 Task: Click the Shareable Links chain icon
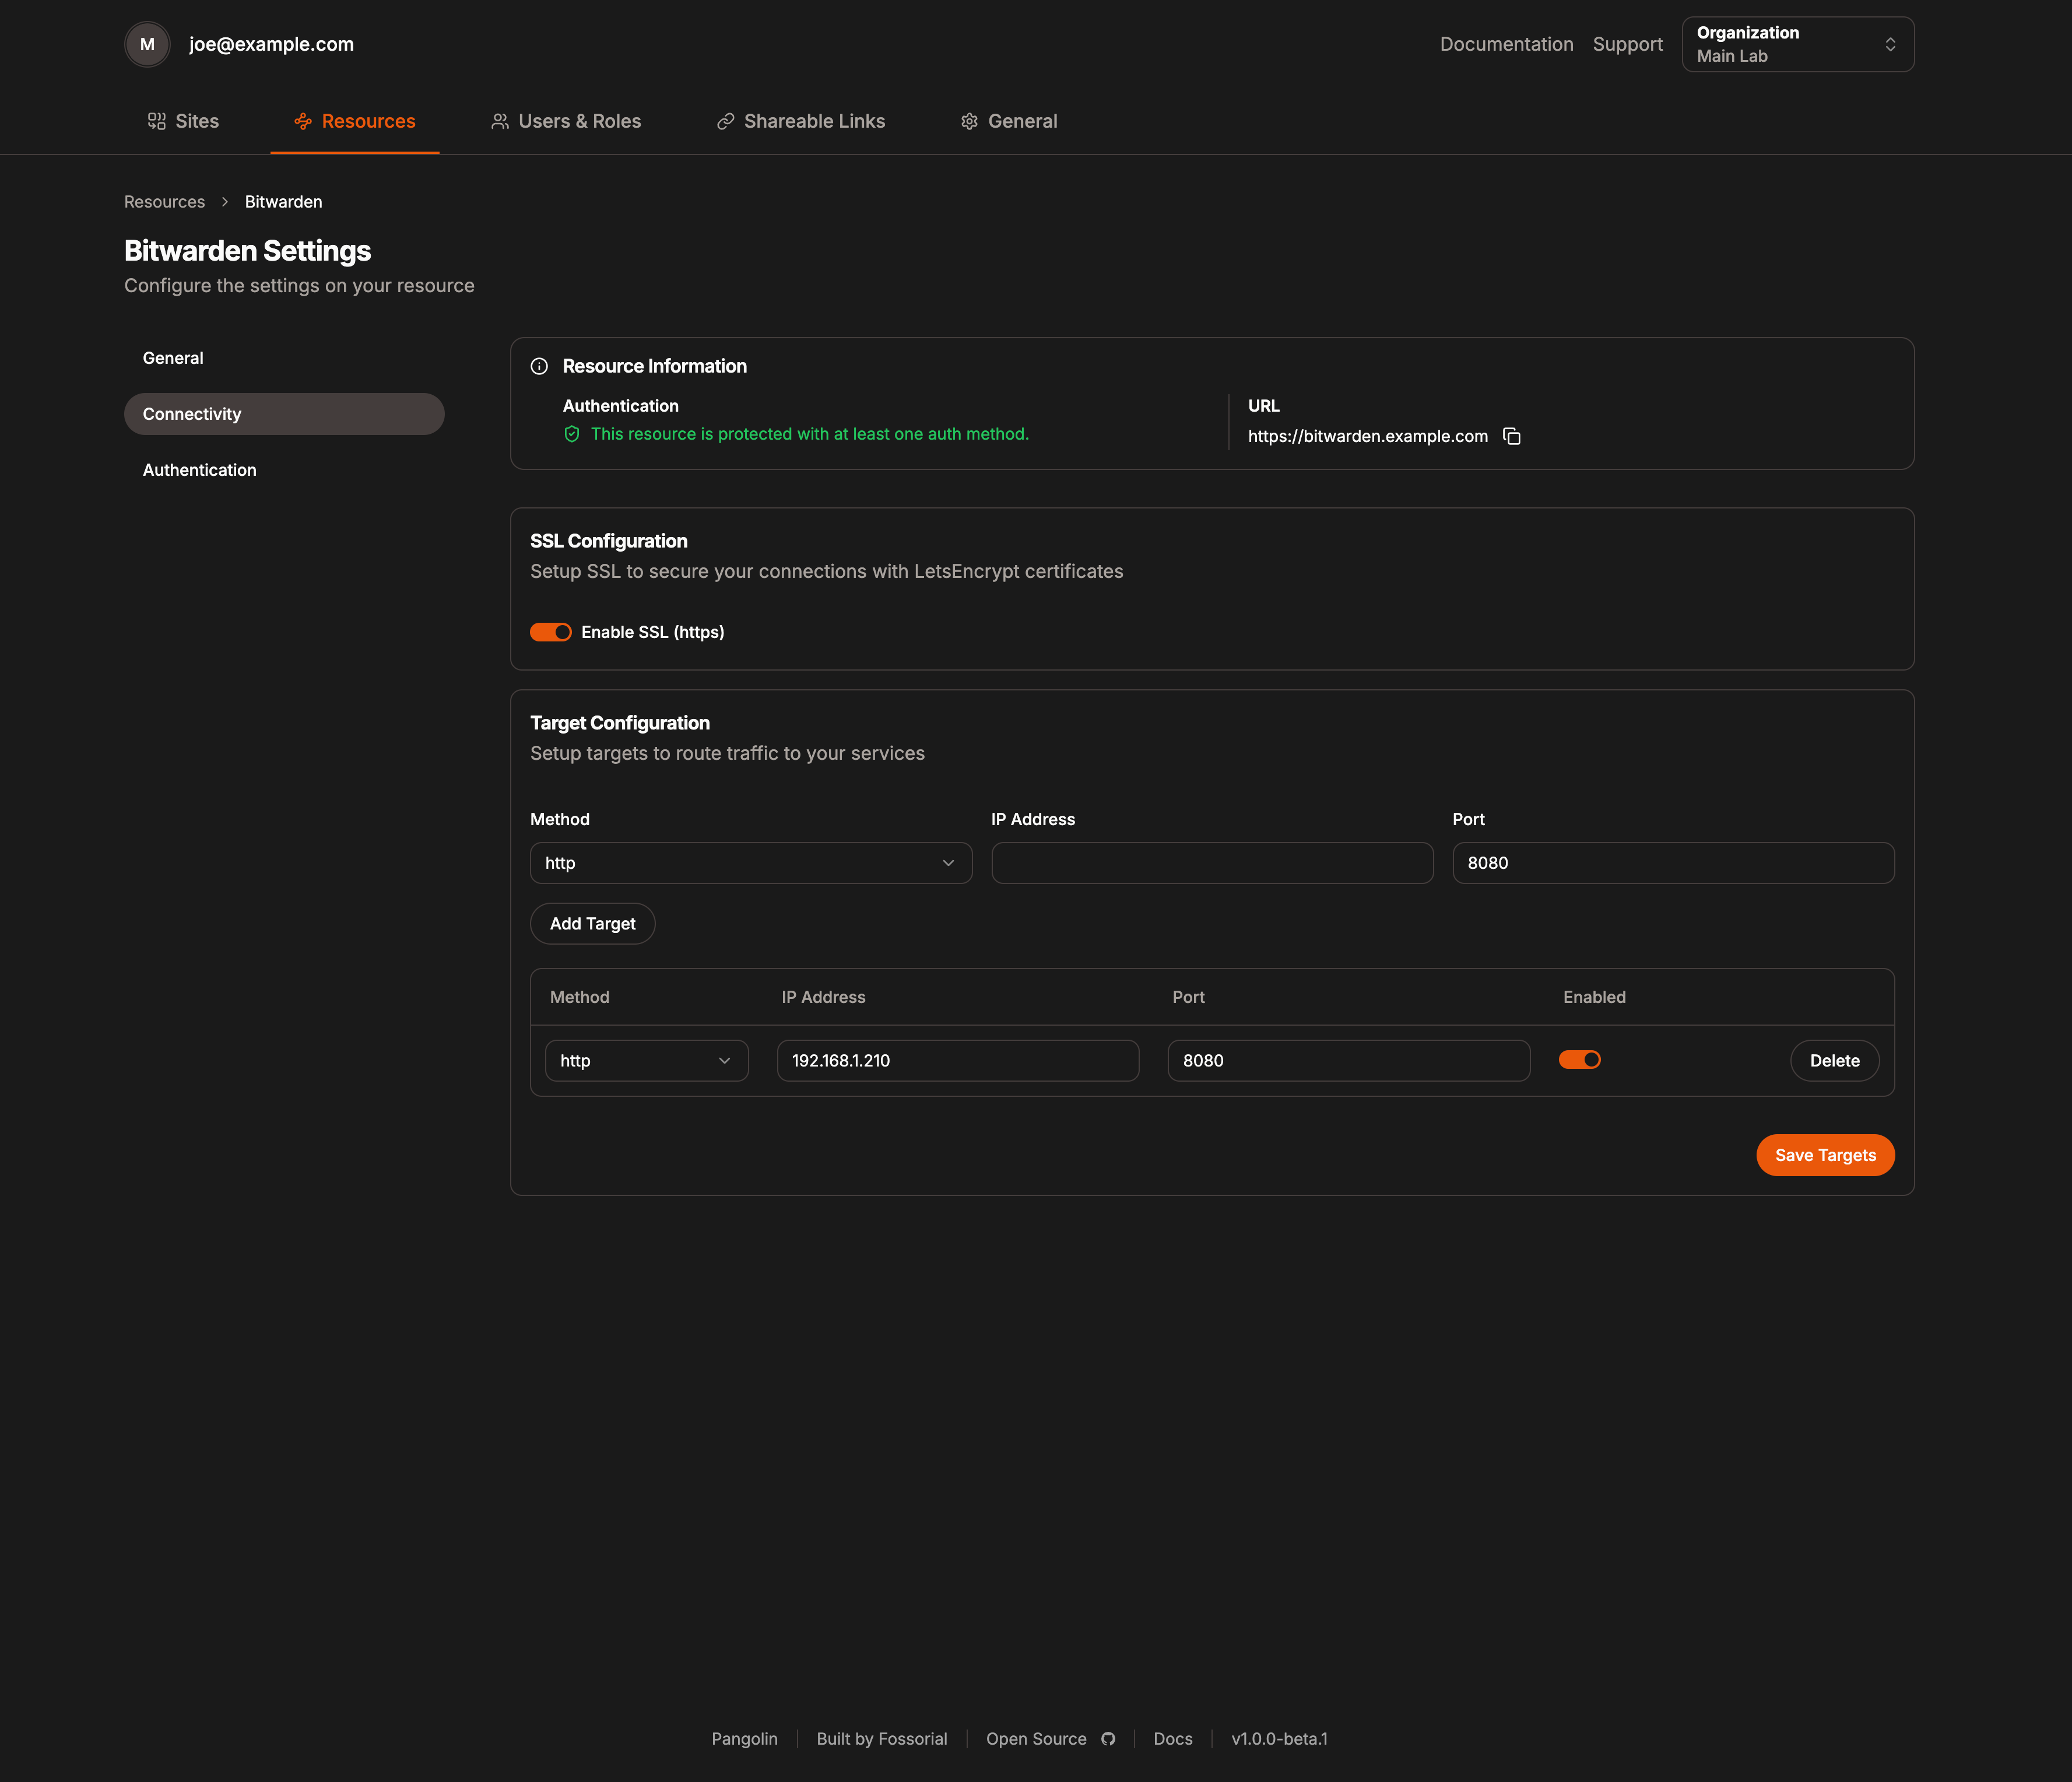coord(725,120)
